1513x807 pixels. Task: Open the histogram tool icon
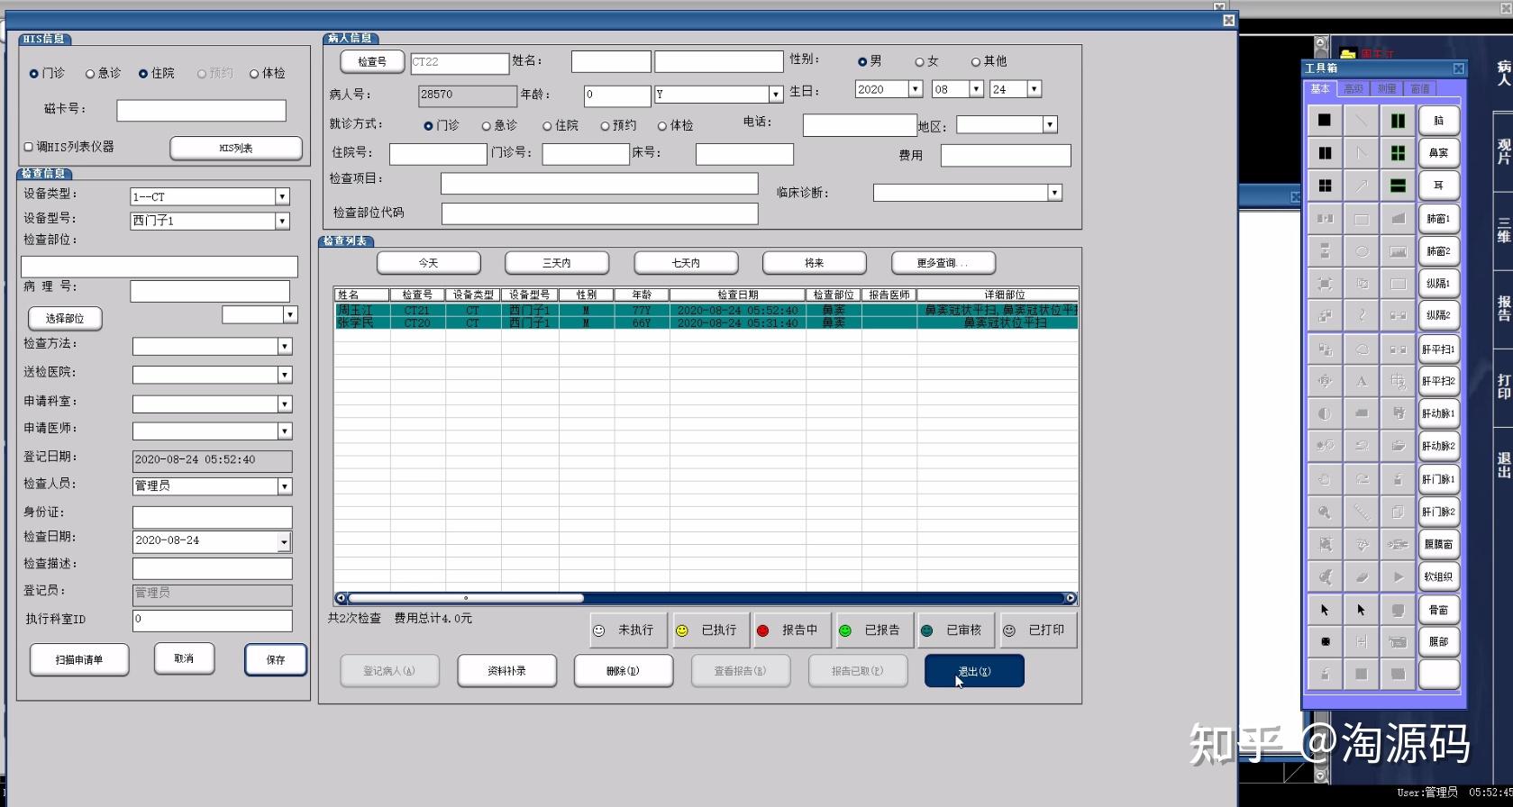click(x=1398, y=251)
